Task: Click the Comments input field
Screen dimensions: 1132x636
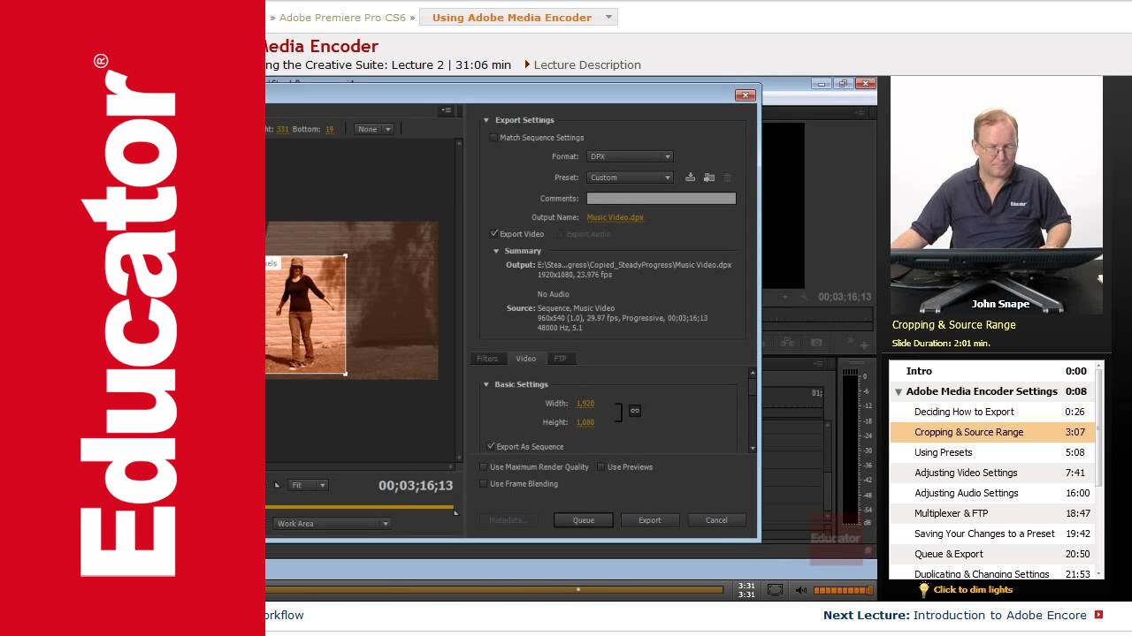Action: [661, 199]
